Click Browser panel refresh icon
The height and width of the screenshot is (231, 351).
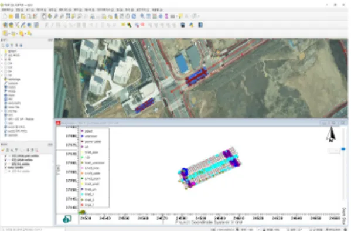tap(7, 46)
